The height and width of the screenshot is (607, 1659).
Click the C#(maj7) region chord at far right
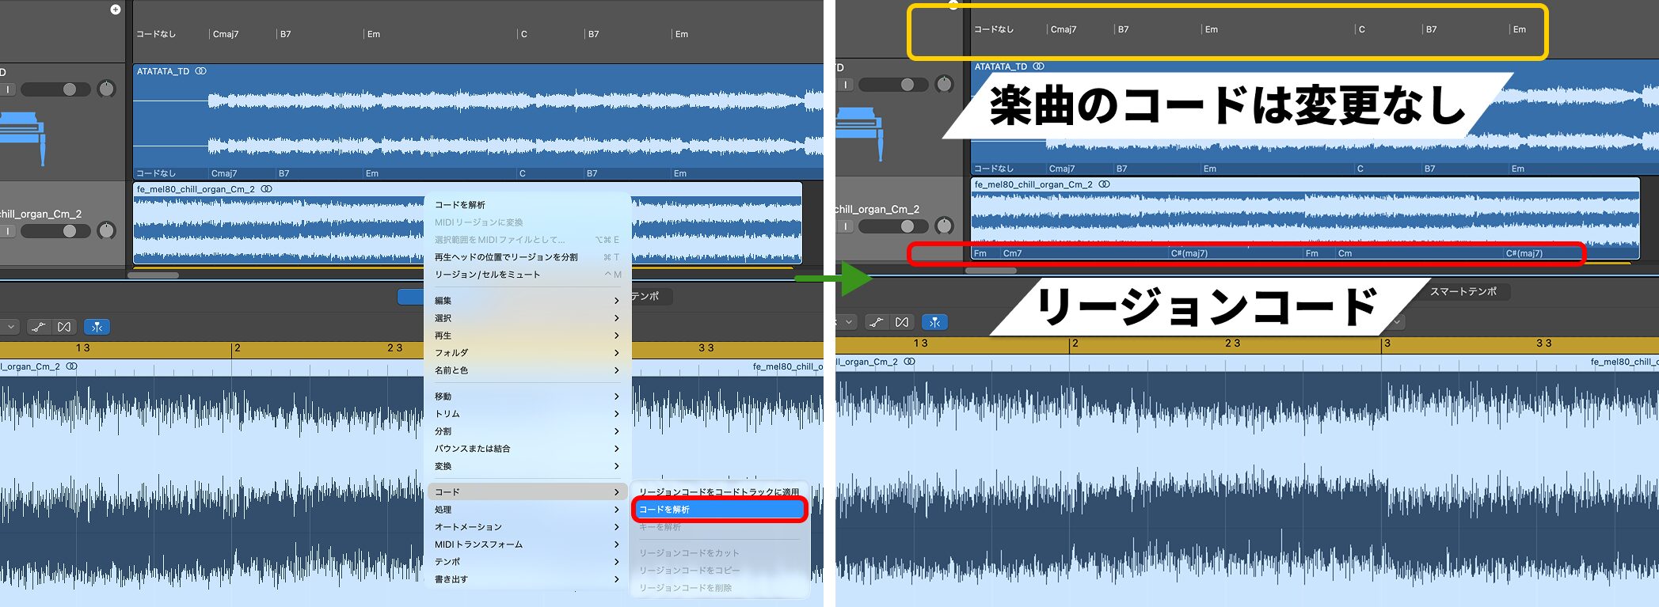(x=1524, y=253)
